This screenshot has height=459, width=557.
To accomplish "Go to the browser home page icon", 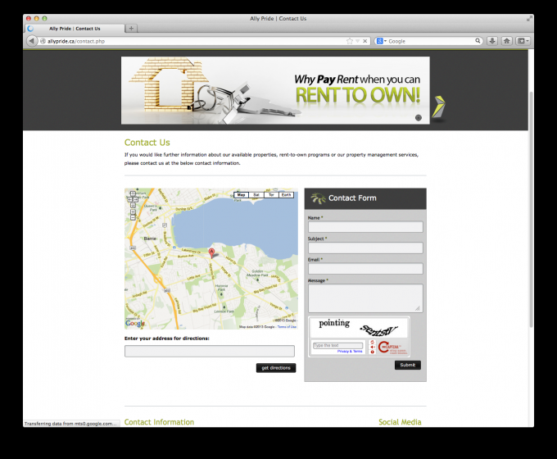I will click(x=506, y=40).
